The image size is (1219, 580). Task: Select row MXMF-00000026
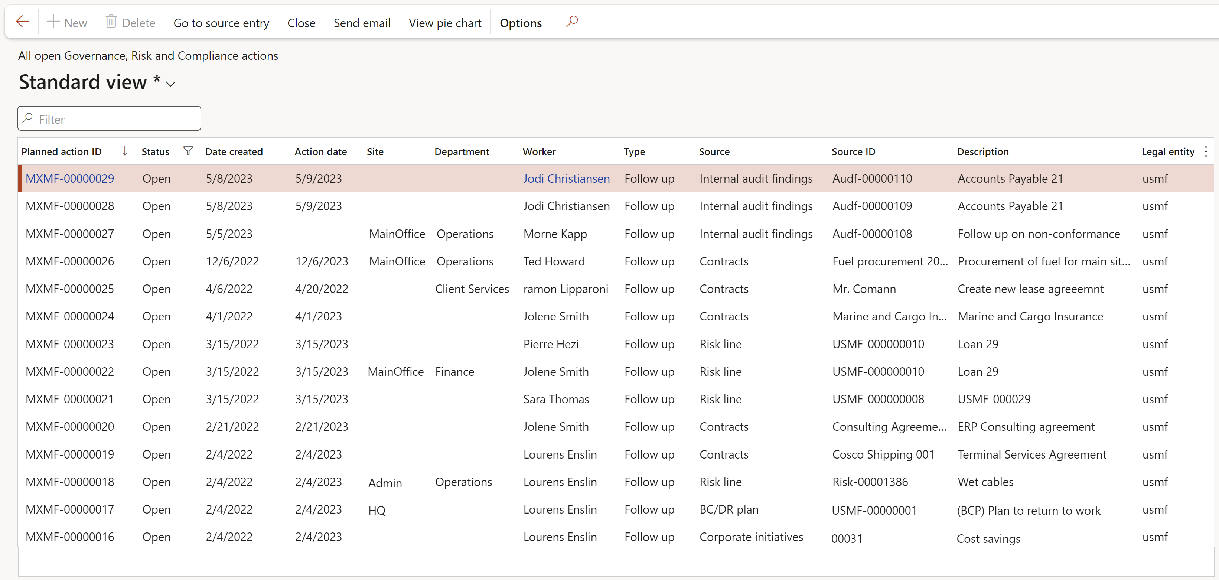[x=616, y=261]
